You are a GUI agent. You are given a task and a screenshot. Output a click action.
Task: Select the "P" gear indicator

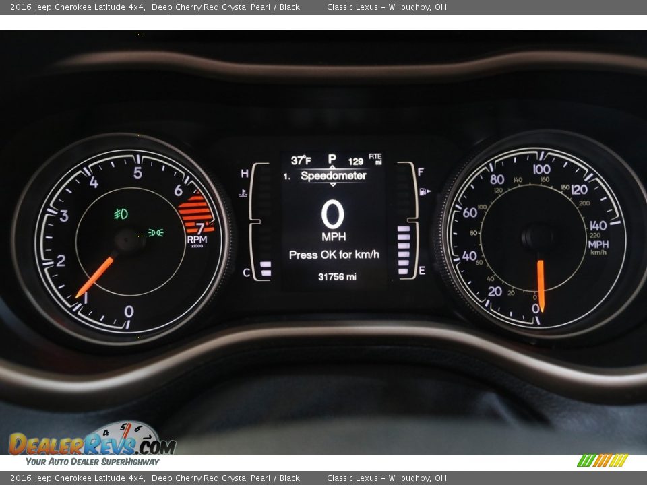coord(332,159)
